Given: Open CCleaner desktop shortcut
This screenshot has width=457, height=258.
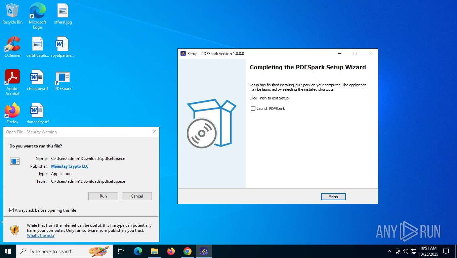Looking at the screenshot, I should click(x=12, y=47).
